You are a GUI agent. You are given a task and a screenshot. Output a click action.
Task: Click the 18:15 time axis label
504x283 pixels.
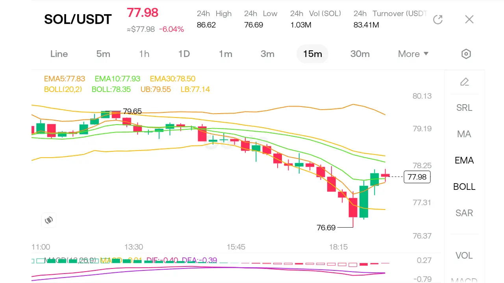(x=338, y=247)
